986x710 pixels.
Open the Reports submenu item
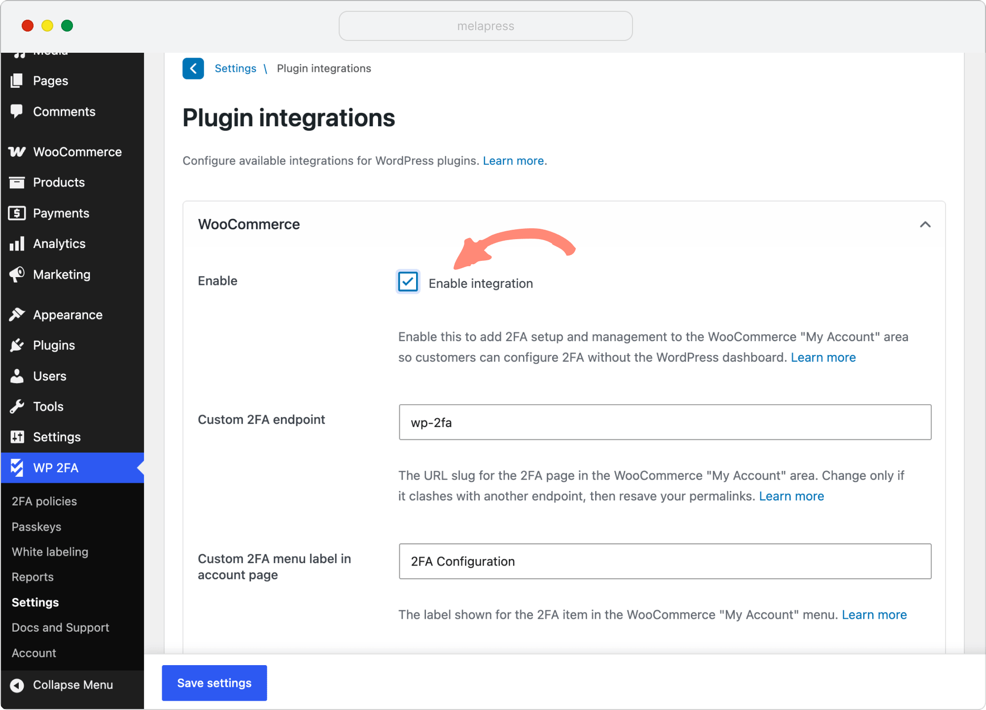[x=33, y=577]
